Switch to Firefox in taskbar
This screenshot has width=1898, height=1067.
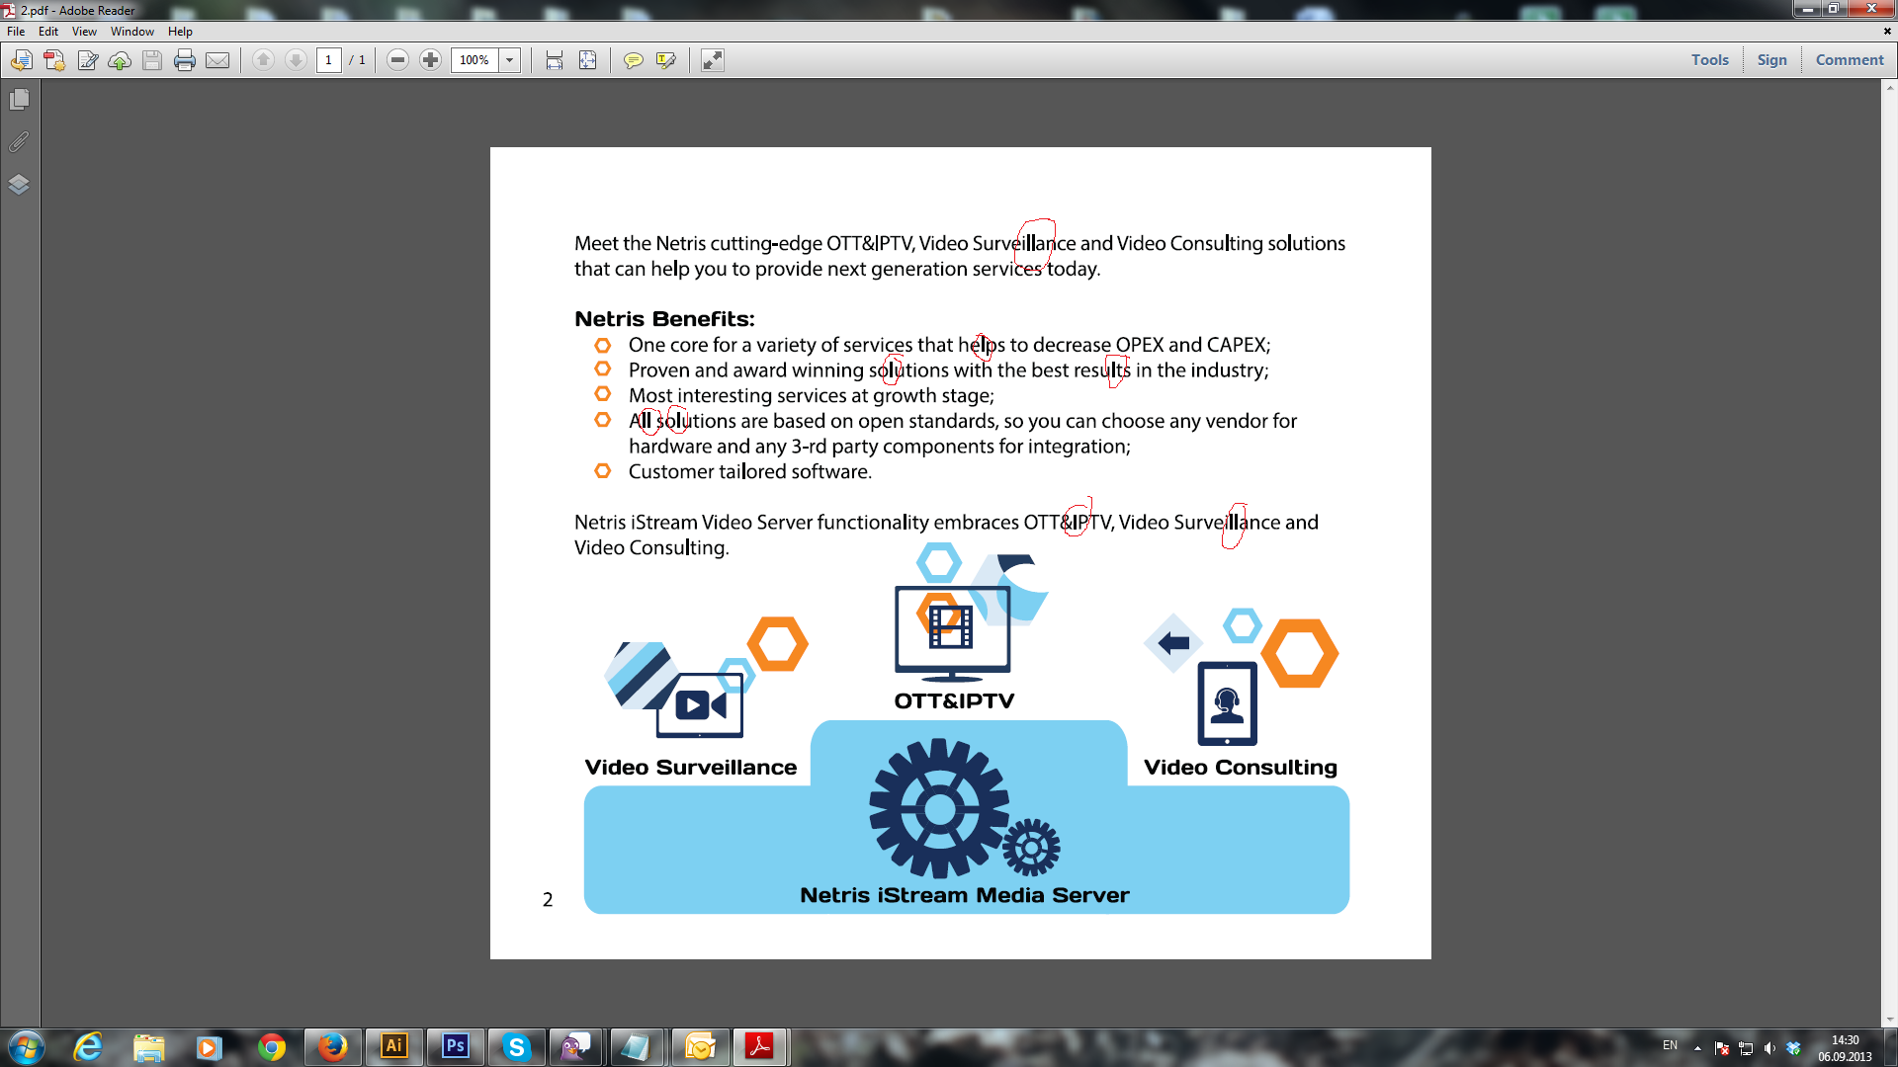tap(332, 1047)
